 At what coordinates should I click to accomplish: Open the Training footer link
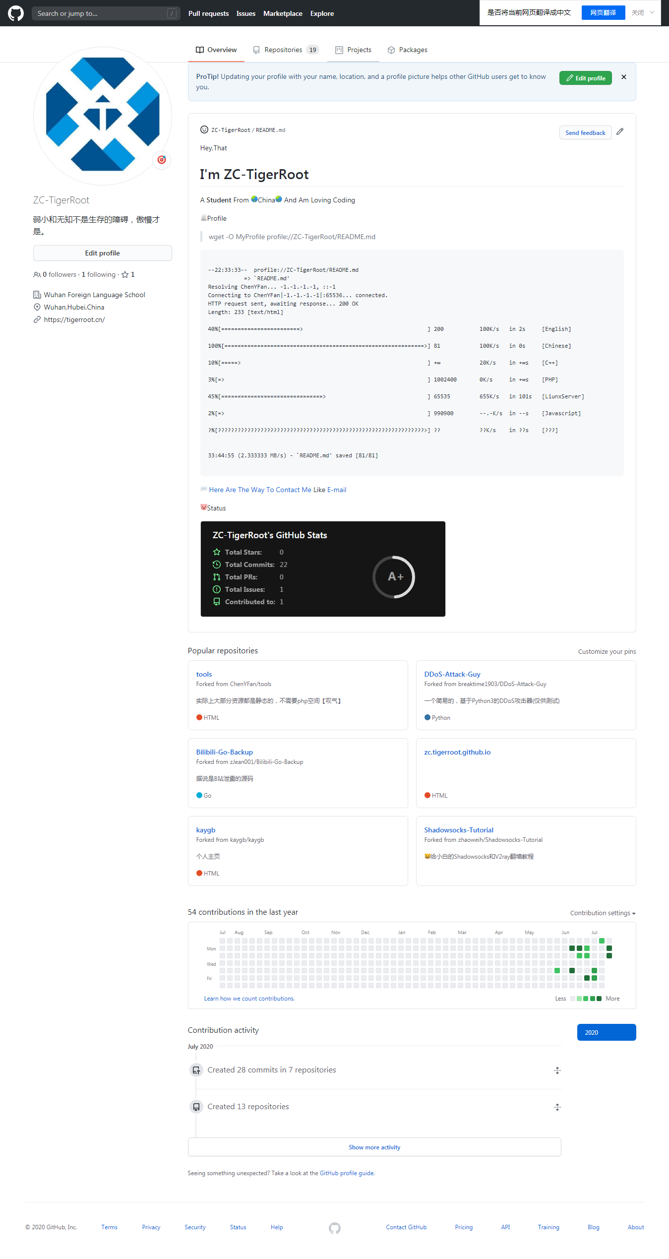point(548,1227)
